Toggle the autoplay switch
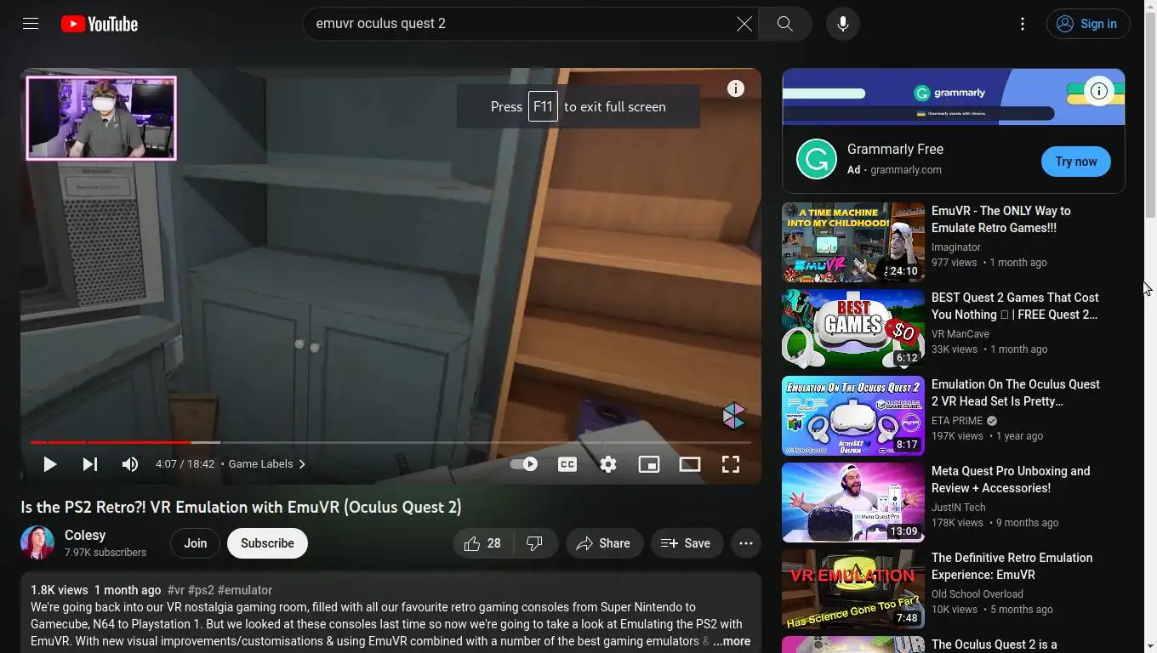 click(524, 464)
